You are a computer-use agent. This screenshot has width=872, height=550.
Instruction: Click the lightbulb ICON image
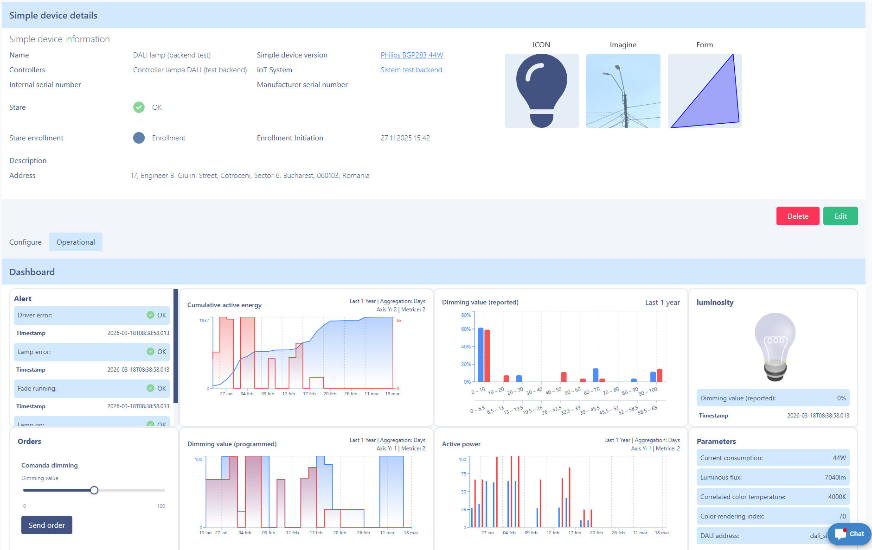(x=541, y=91)
